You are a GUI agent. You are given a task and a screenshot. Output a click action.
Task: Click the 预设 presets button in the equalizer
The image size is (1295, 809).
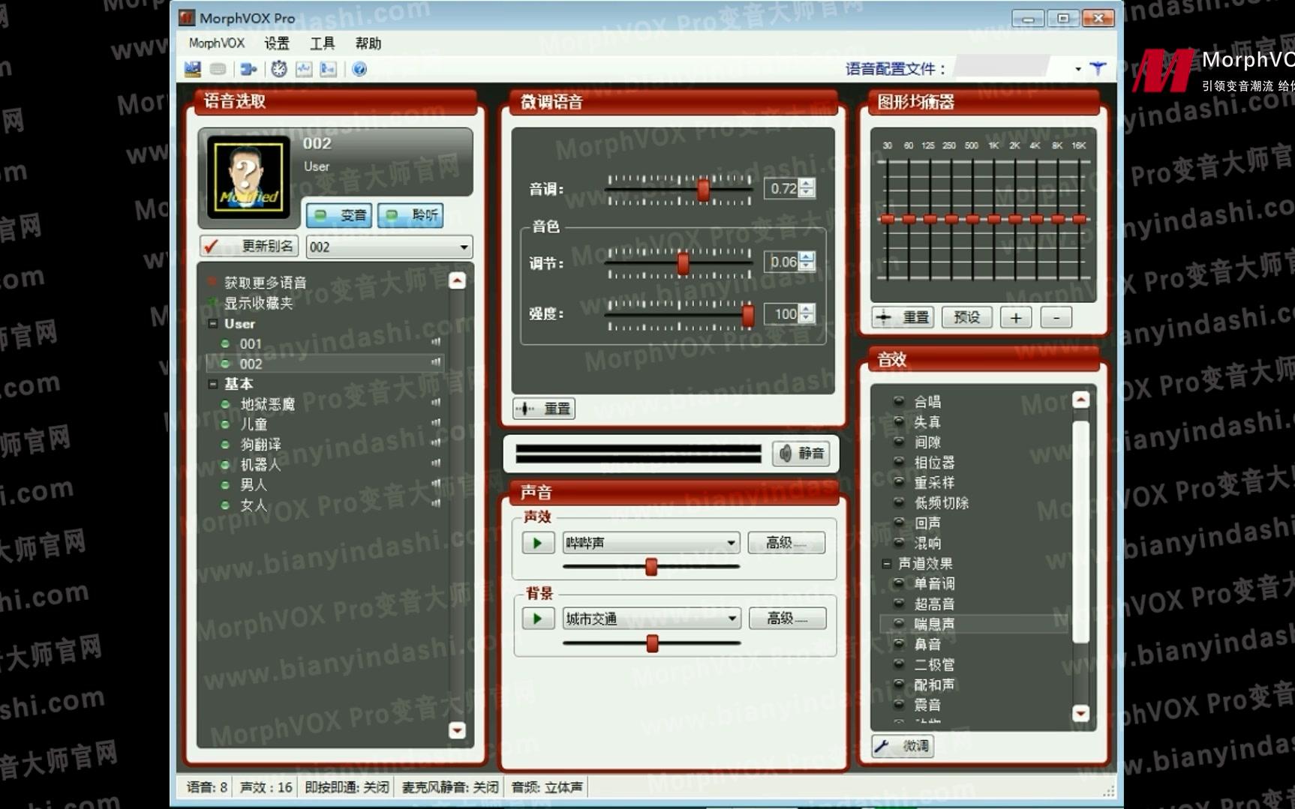coord(966,317)
